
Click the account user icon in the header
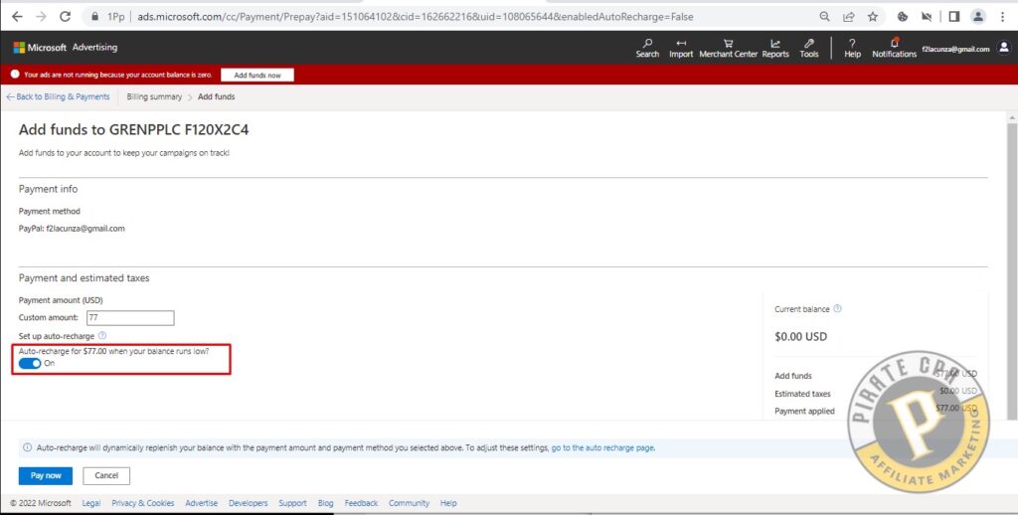pos(1004,48)
